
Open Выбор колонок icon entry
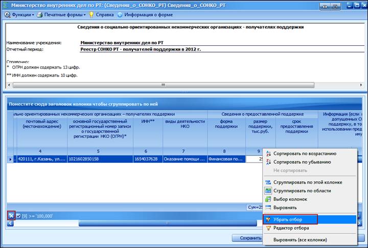coord(268,199)
